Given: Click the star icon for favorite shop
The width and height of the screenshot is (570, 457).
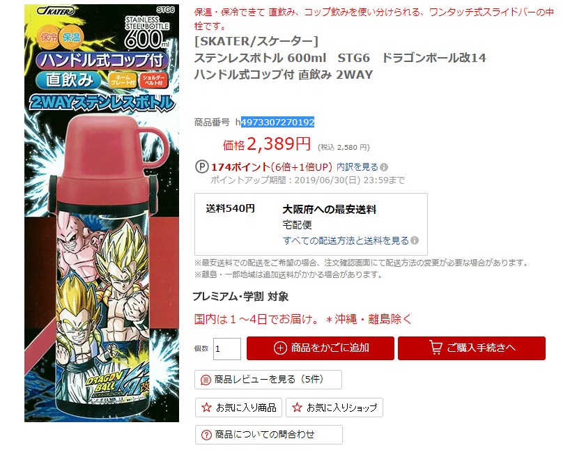Looking at the screenshot, I should point(297,408).
